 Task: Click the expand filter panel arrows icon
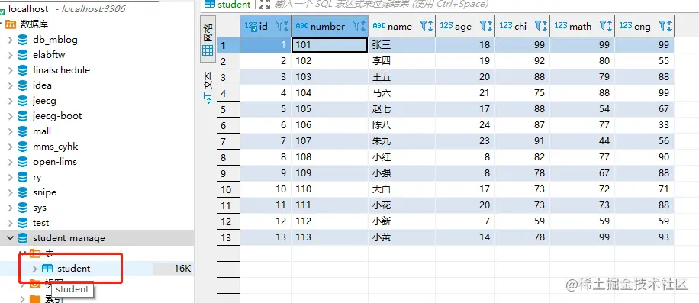[x=264, y=5]
